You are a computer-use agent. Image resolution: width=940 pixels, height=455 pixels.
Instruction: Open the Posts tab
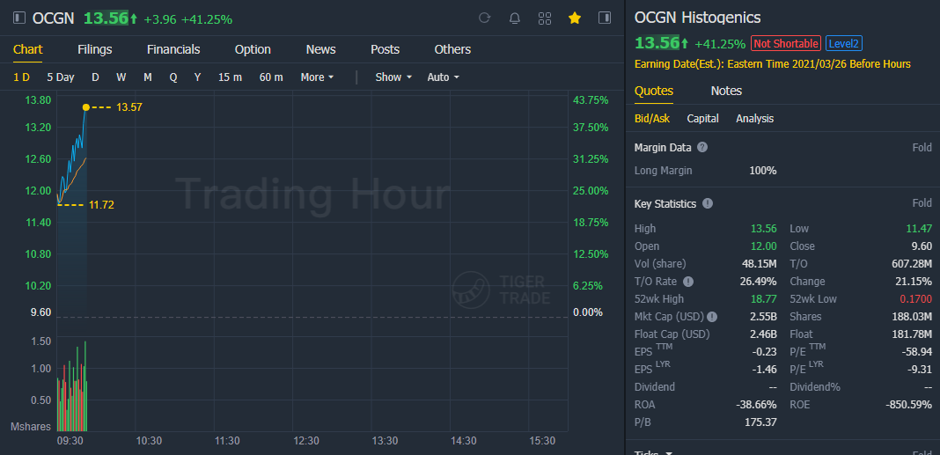point(385,50)
